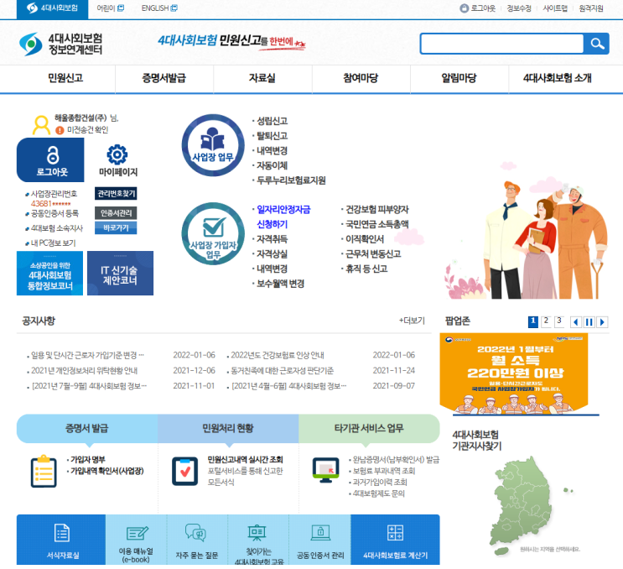The height and width of the screenshot is (569, 623).
Task: Click the 사업장 업무 circle icon
Action: [x=213, y=145]
